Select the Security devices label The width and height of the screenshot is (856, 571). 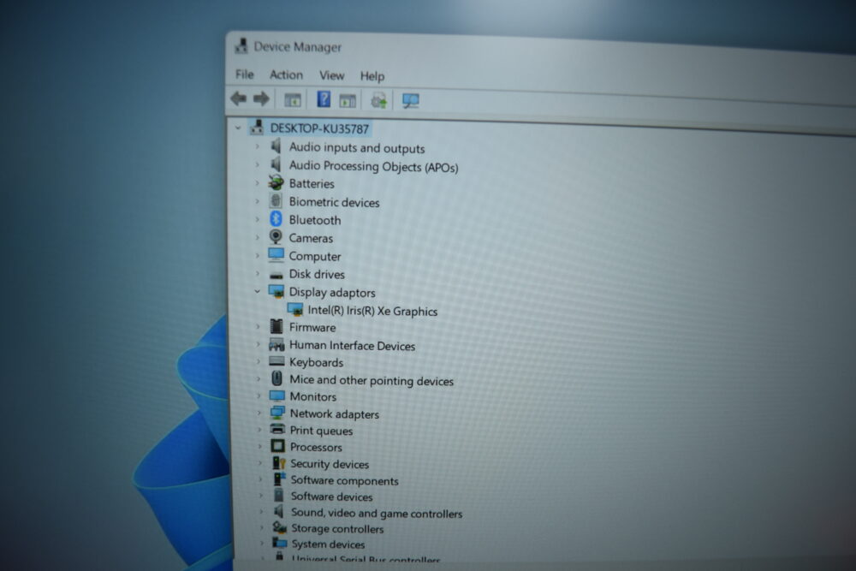[330, 463]
